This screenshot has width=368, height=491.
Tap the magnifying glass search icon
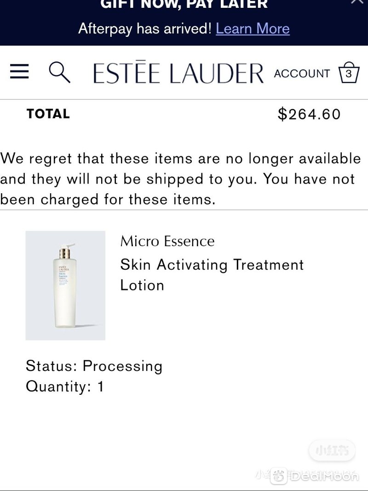(x=59, y=72)
